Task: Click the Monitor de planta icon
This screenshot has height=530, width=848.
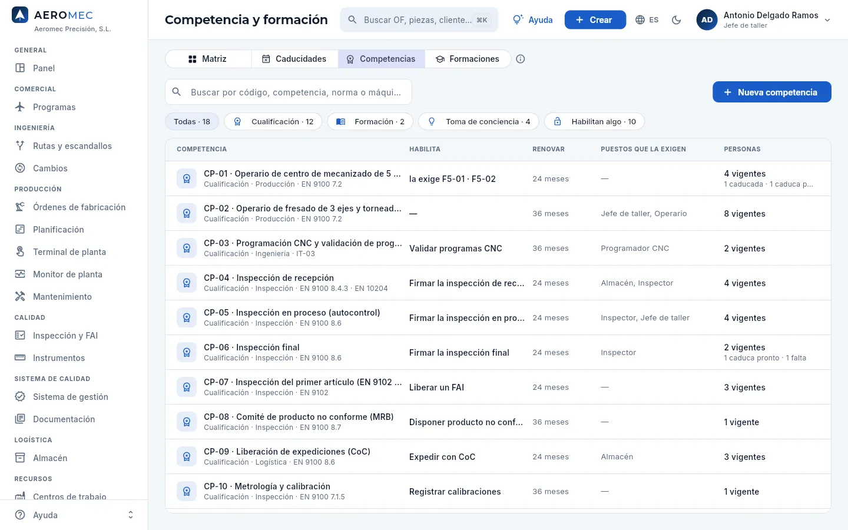Action: coord(20,274)
